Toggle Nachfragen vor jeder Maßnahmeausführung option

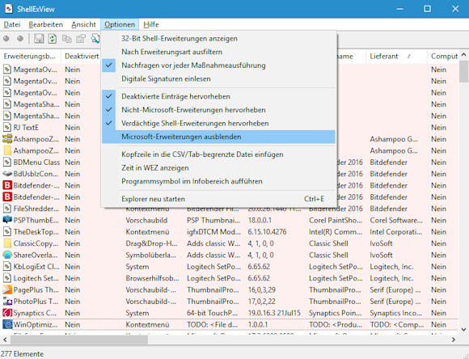[218, 65]
